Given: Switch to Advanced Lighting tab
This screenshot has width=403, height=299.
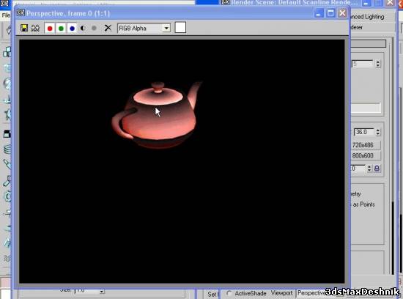Looking at the screenshot, I should pyautogui.click(x=367, y=17).
